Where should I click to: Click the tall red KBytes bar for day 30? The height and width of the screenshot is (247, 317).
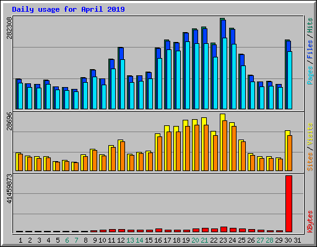point(289,204)
